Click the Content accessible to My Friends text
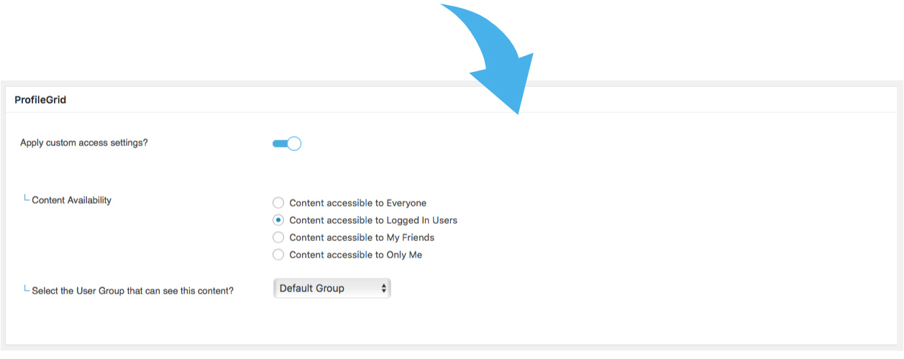This screenshot has width=904, height=359. click(x=362, y=237)
